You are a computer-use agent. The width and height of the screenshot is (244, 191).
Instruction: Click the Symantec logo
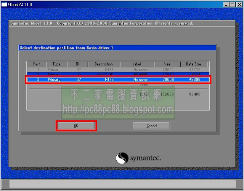point(138,158)
